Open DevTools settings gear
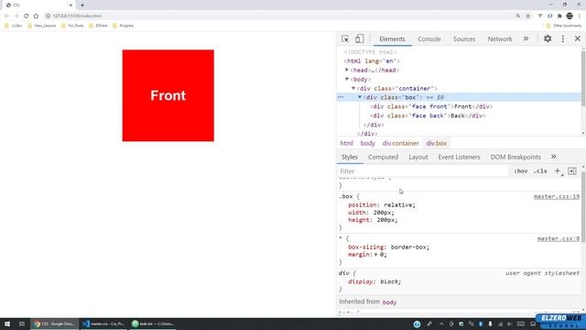Screen dimensions: 586x330 point(548,38)
